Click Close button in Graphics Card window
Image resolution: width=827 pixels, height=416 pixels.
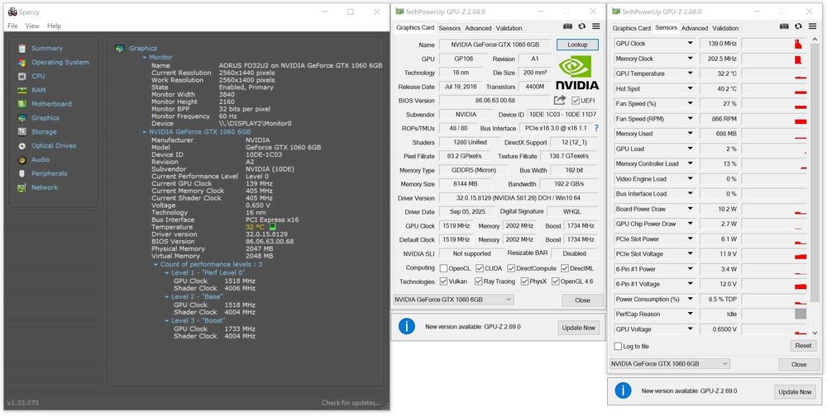582,300
